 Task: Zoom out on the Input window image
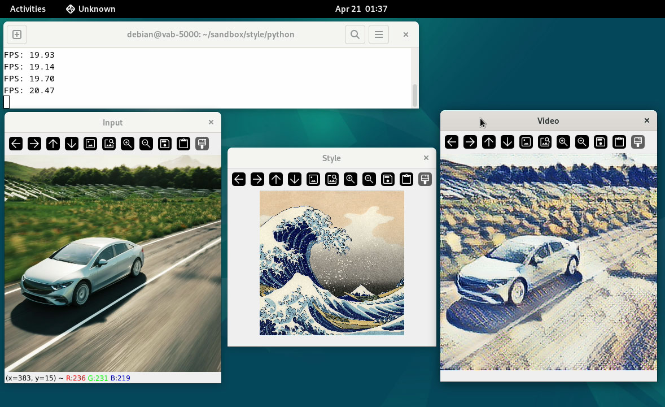pos(146,144)
